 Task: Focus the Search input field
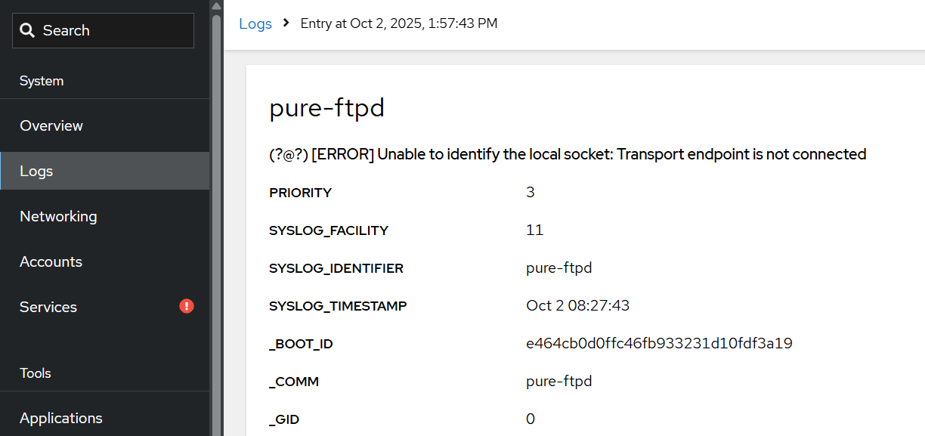point(113,31)
